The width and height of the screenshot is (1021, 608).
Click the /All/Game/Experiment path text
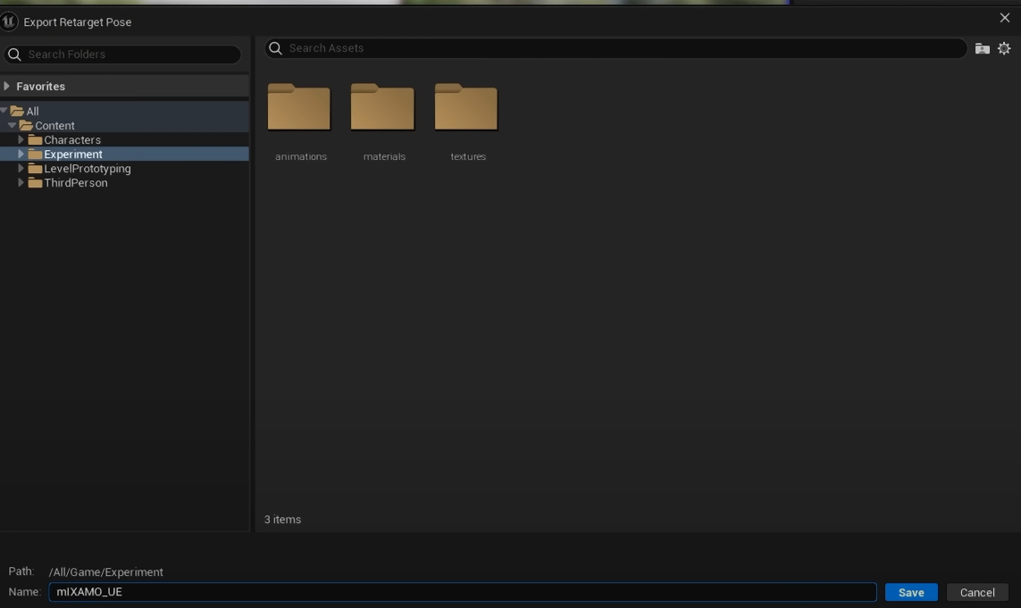tap(105, 572)
